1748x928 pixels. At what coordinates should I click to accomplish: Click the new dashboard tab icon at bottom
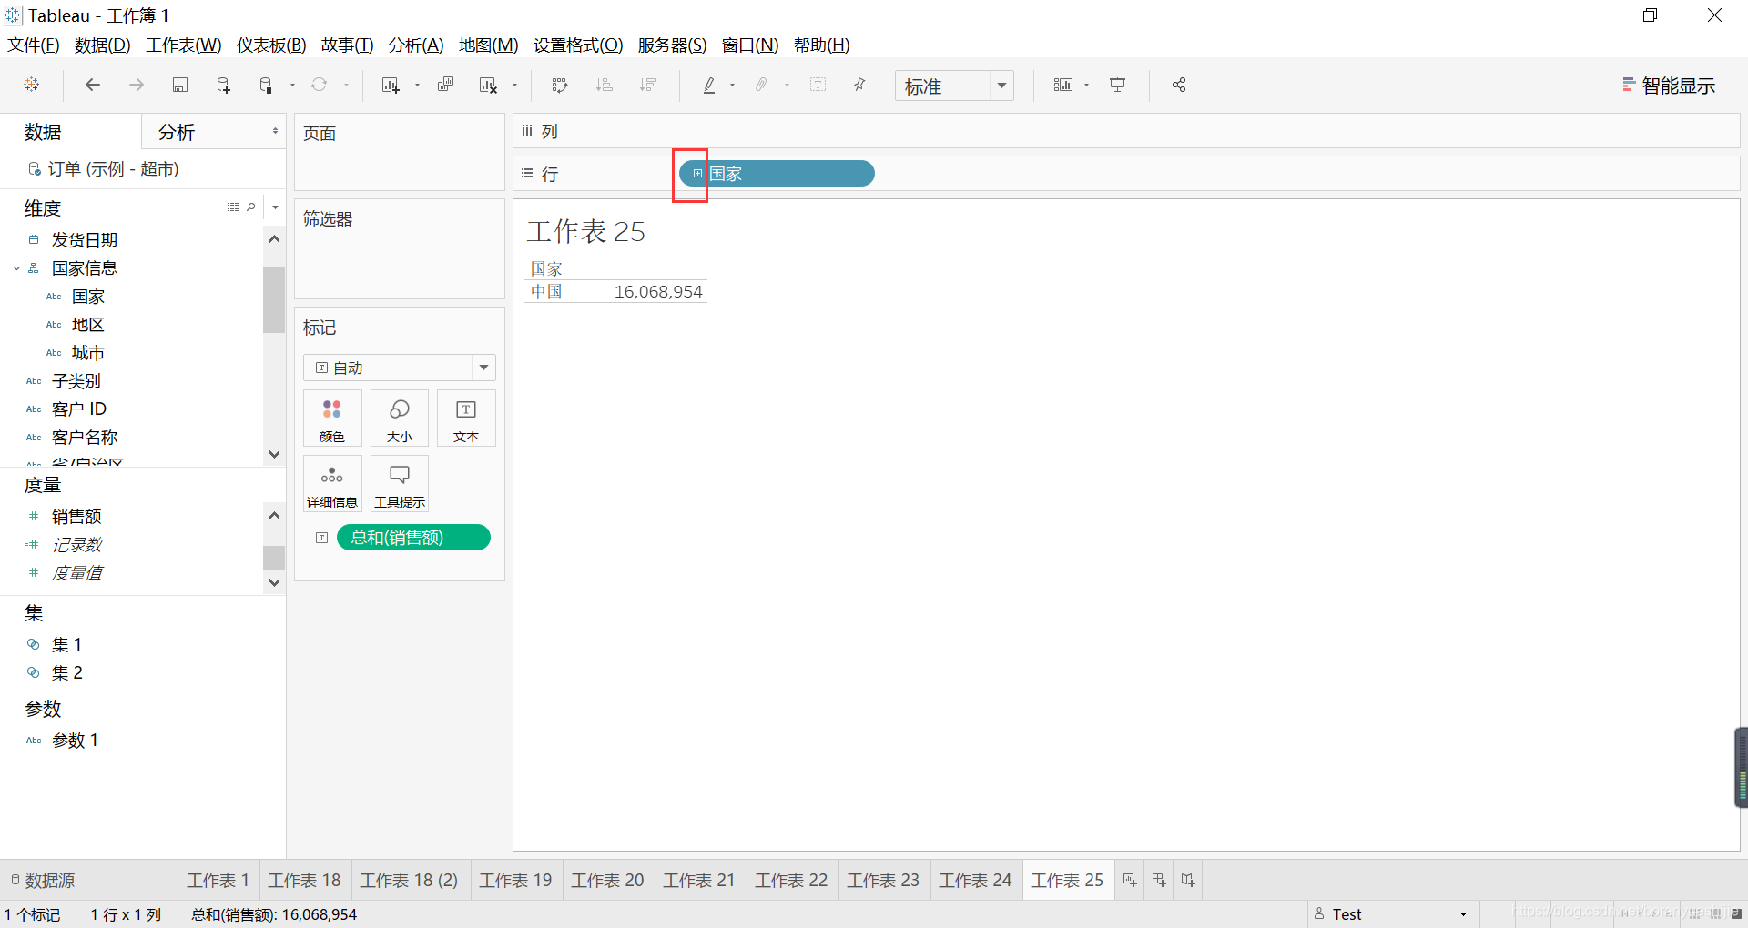click(x=1159, y=880)
